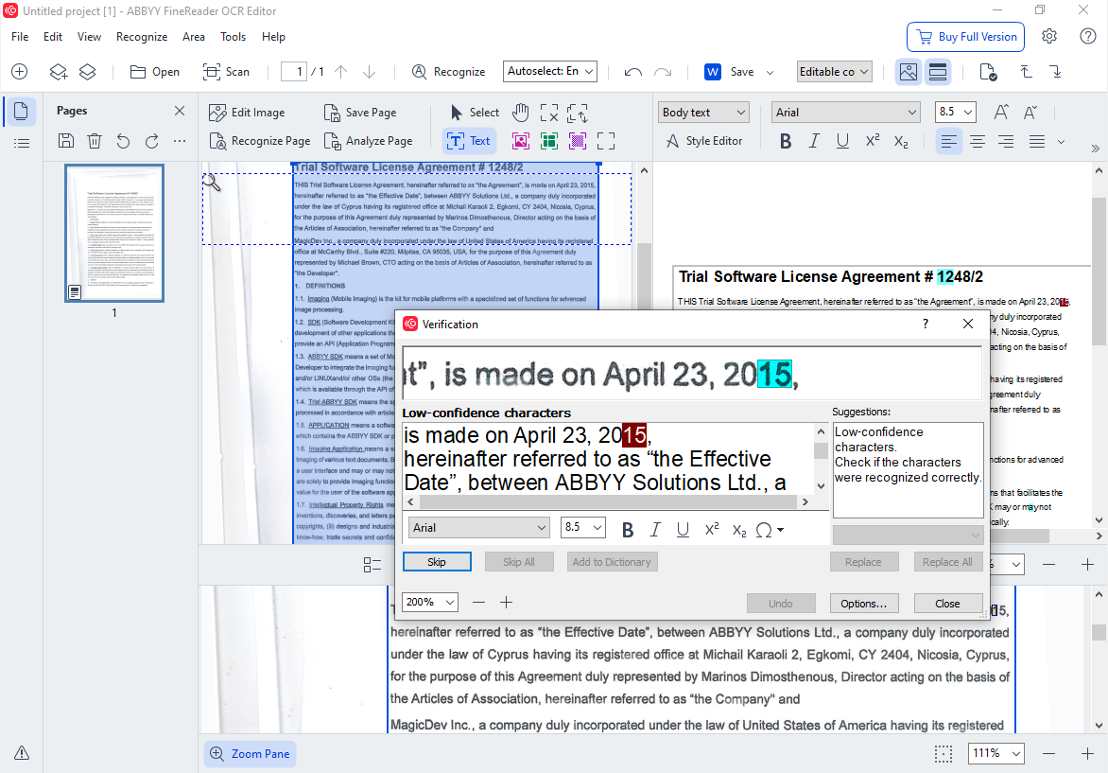Open the File menu
The width and height of the screenshot is (1108, 773).
(x=20, y=37)
